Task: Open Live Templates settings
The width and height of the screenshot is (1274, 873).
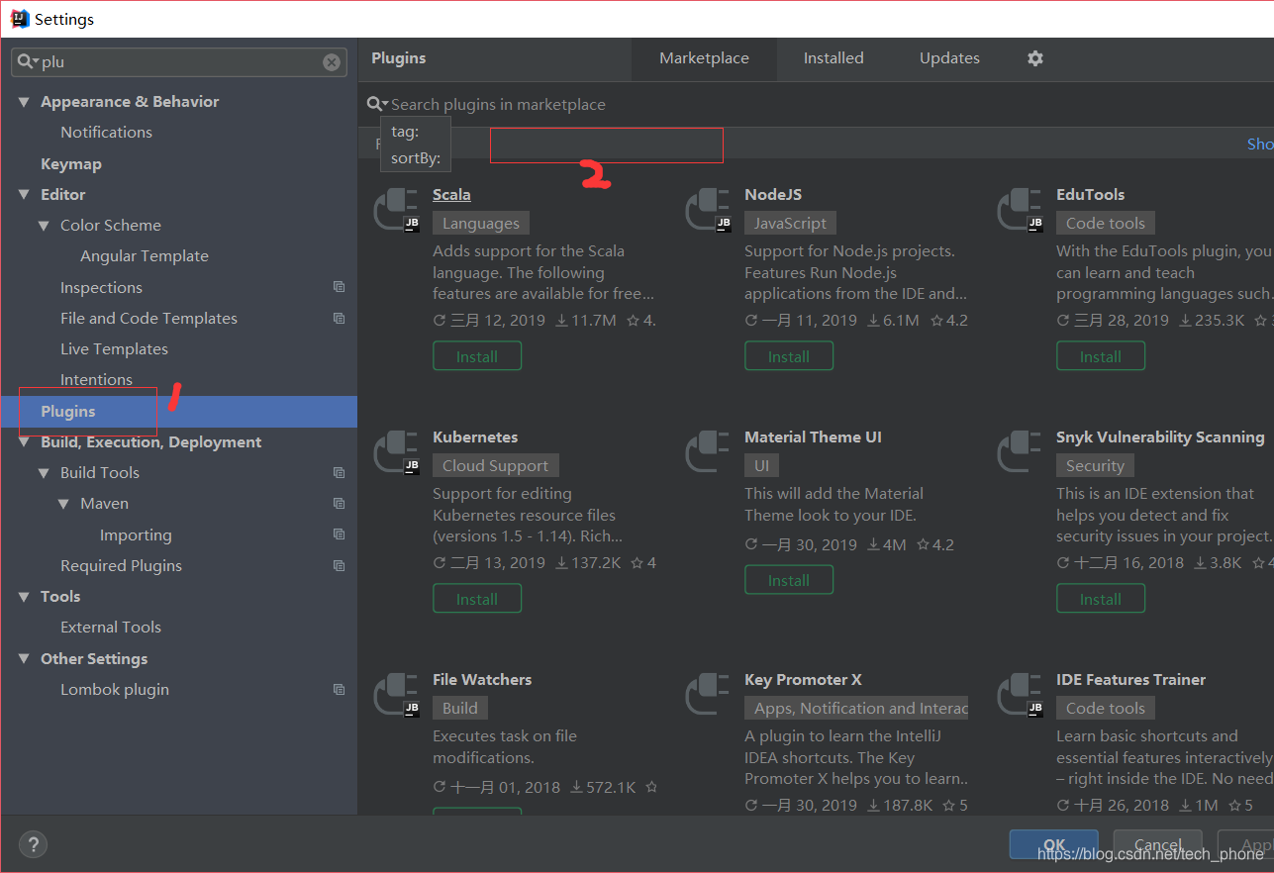Action: [x=114, y=349]
